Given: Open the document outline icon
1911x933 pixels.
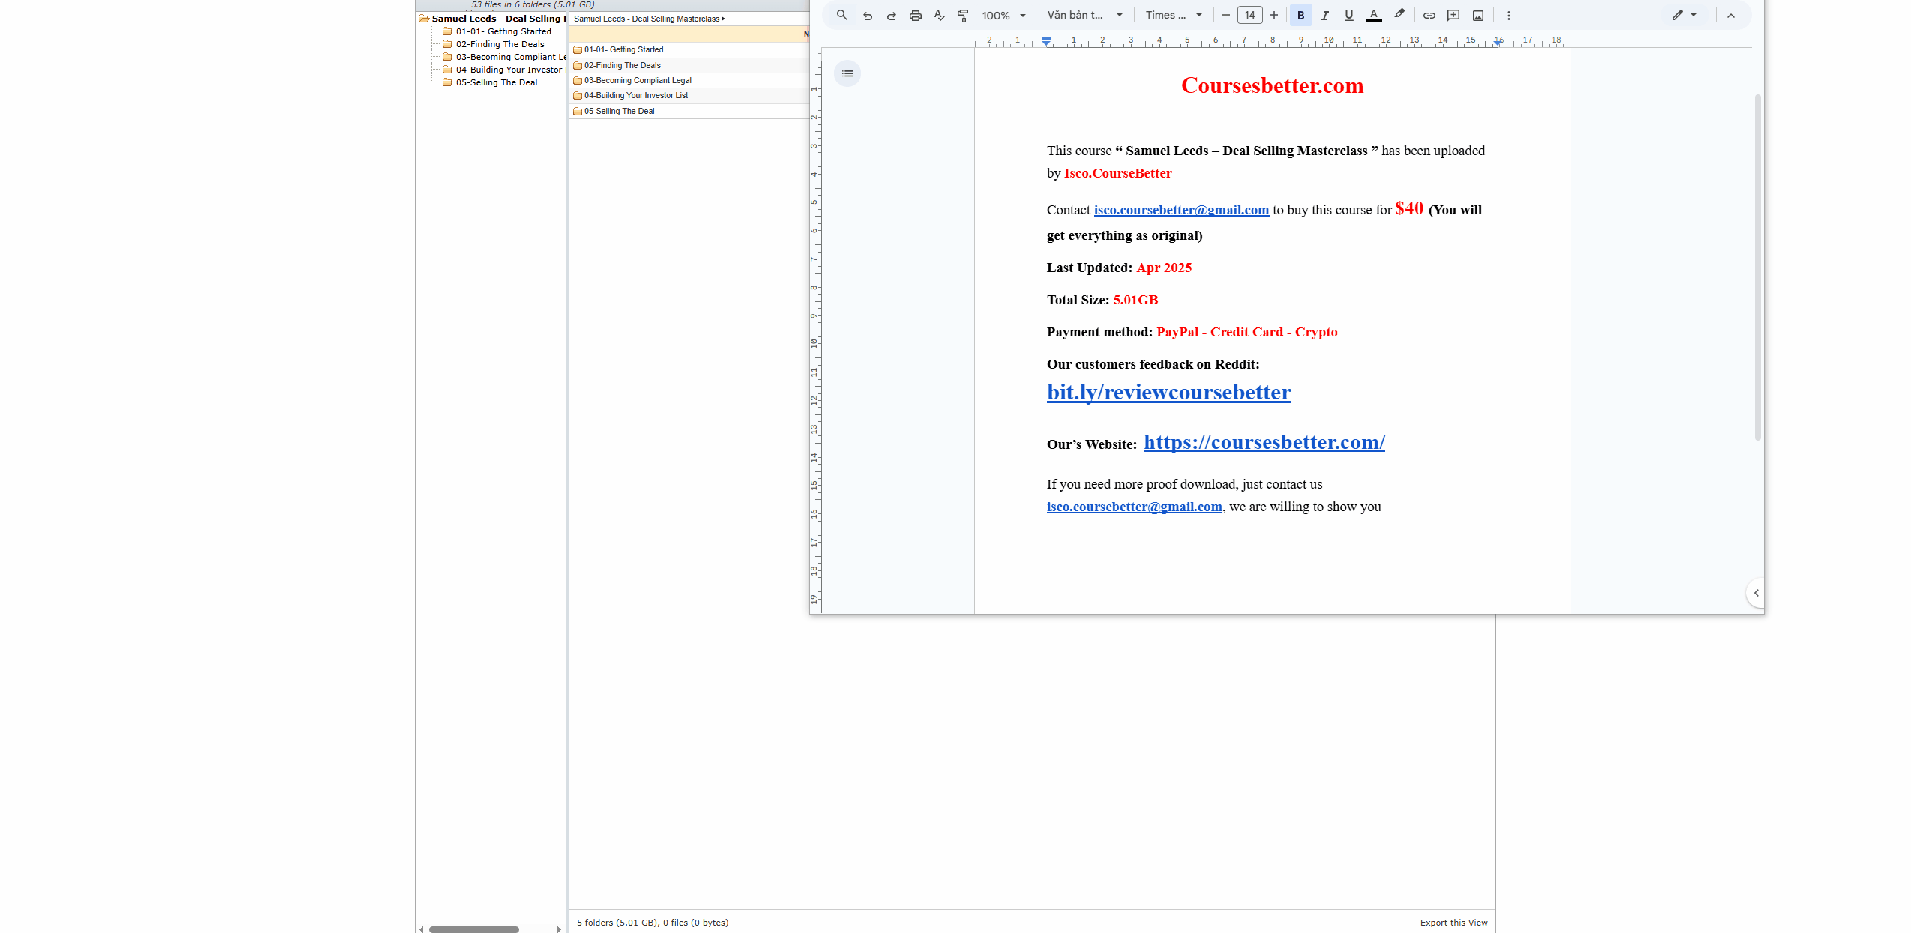Looking at the screenshot, I should pyautogui.click(x=847, y=73).
